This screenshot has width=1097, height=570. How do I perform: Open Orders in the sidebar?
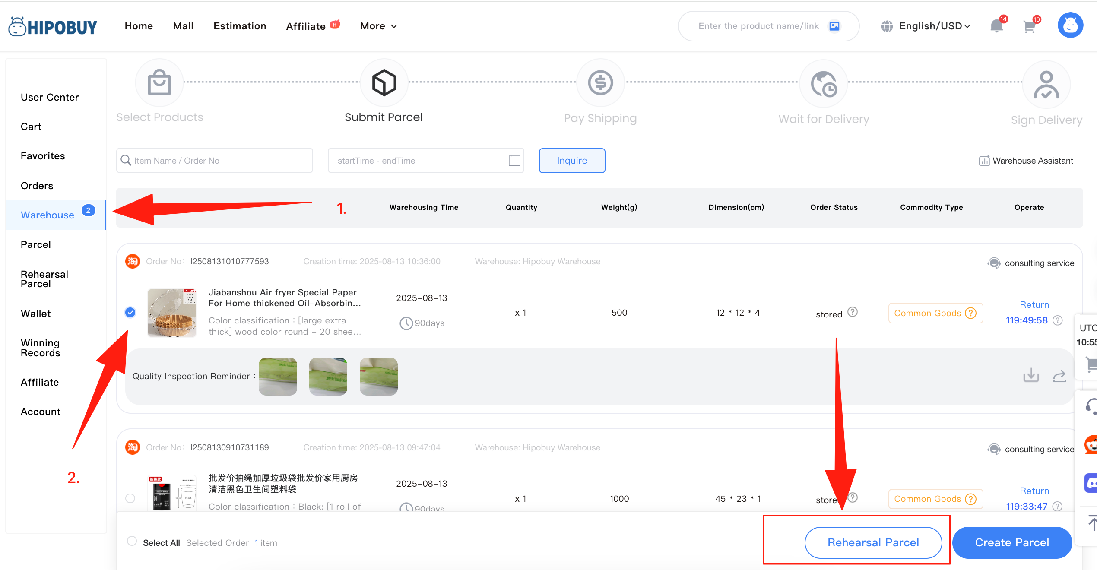(37, 186)
